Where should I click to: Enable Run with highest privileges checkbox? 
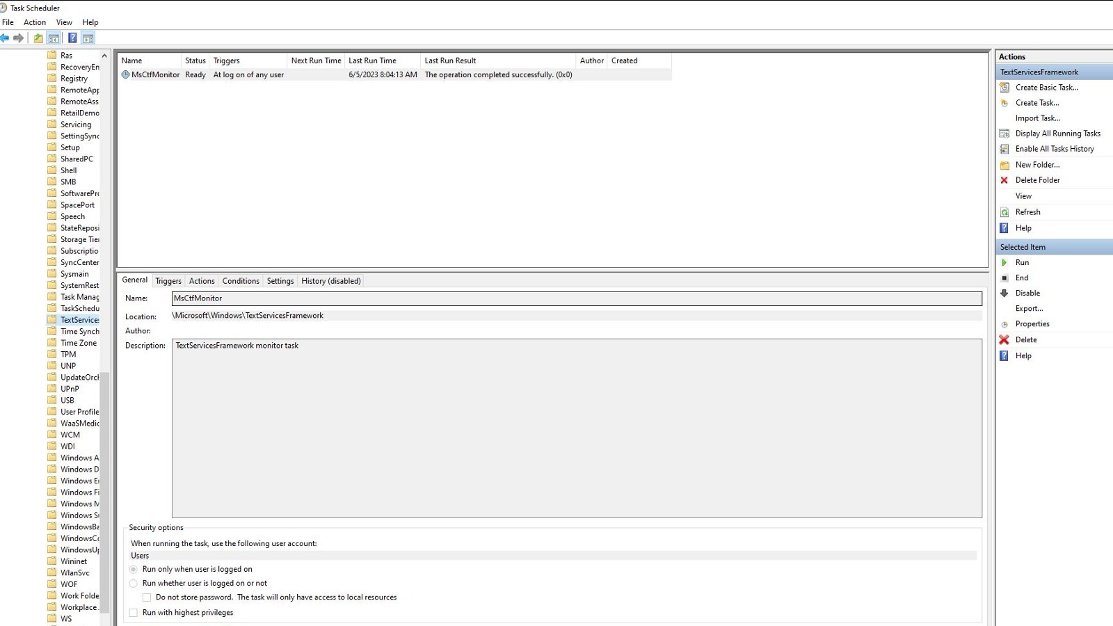[134, 612]
